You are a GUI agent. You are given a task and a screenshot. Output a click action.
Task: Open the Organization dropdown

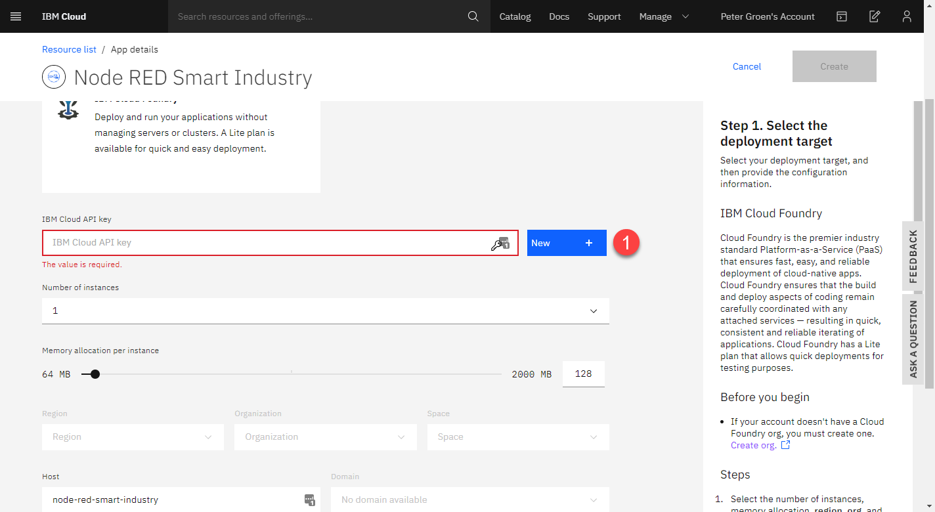(x=326, y=437)
